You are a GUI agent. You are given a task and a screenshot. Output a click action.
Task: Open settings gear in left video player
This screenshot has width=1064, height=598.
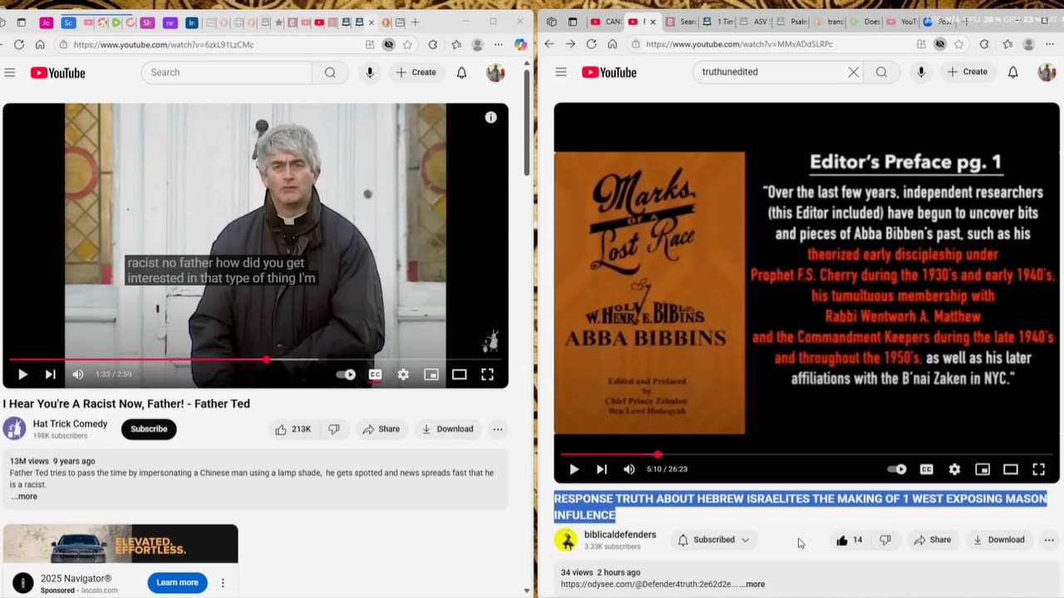pyautogui.click(x=403, y=375)
